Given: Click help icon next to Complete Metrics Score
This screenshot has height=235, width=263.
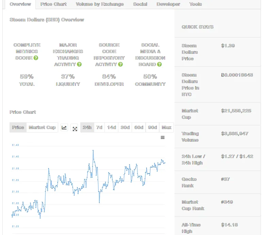Looking at the screenshot, I should pos(36,58).
